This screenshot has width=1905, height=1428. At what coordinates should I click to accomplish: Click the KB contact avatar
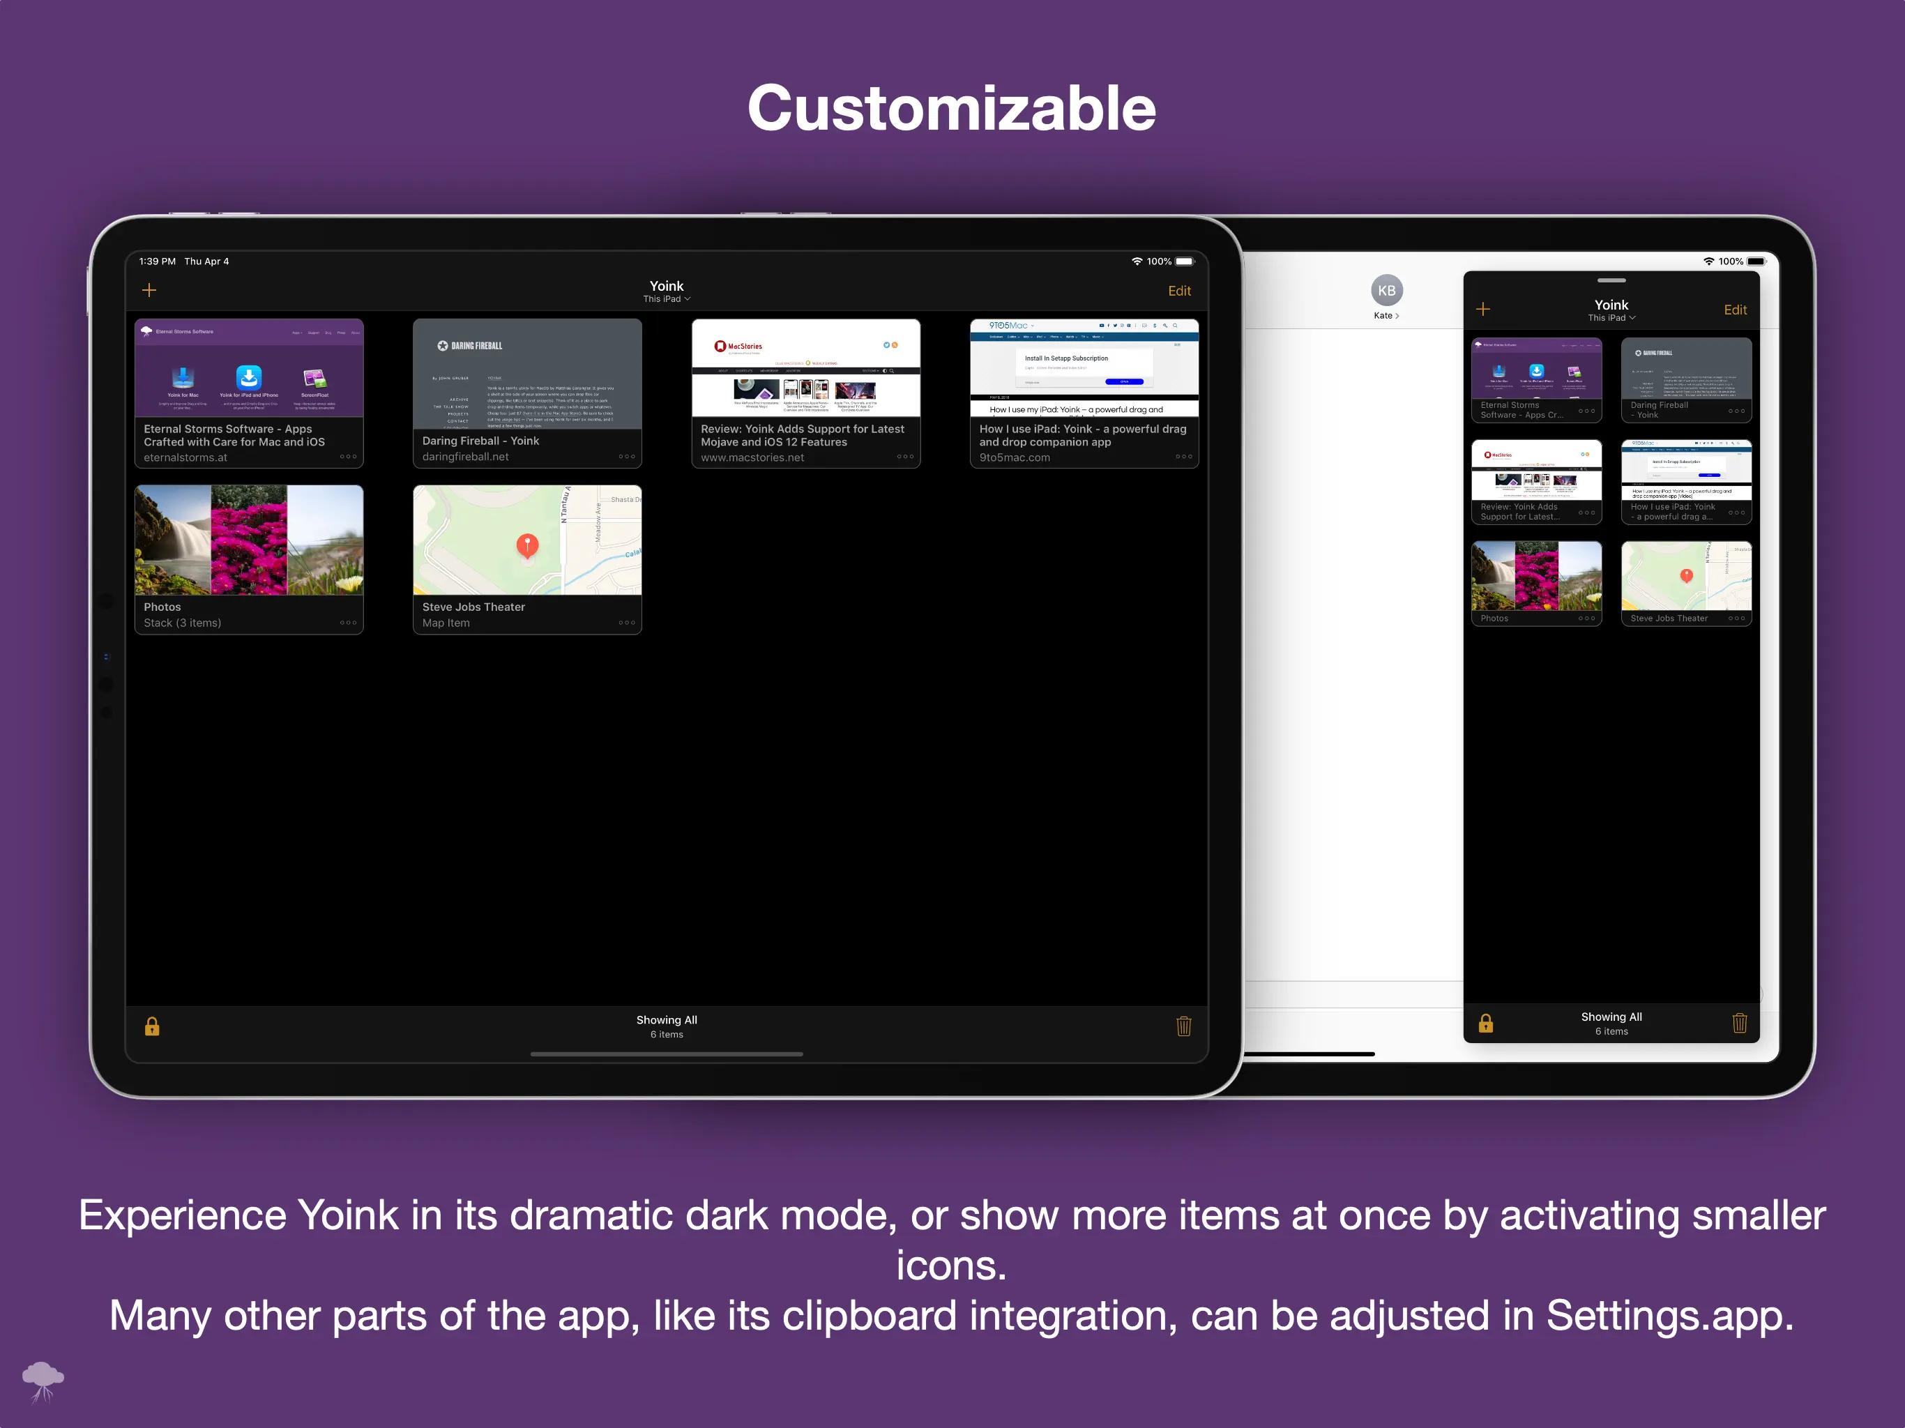pyautogui.click(x=1386, y=290)
